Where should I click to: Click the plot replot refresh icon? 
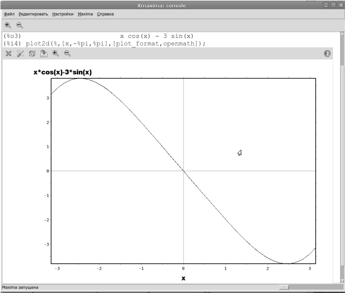tap(32, 53)
